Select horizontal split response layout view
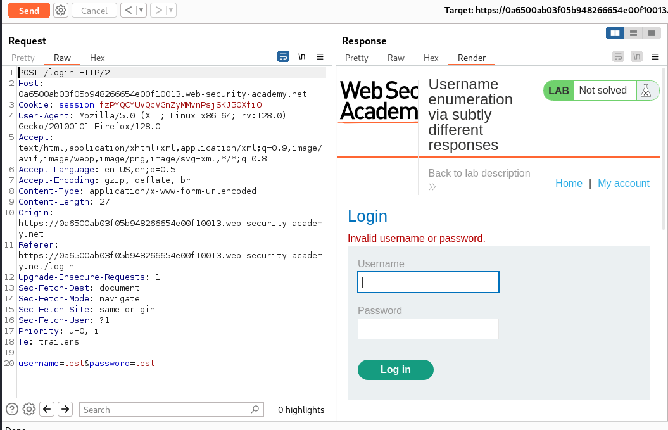The image size is (668, 430). click(633, 33)
